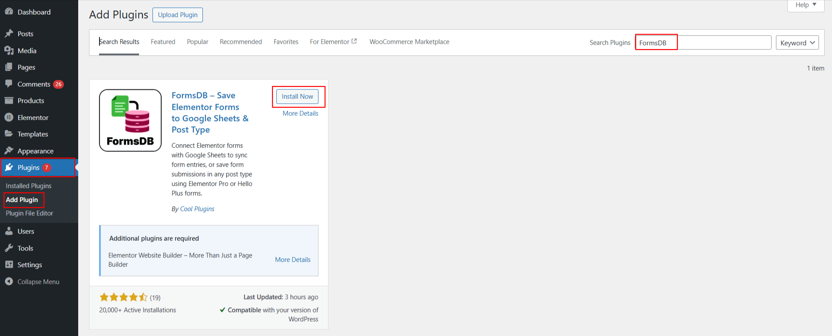This screenshot has width=832, height=336.
Task: Click the Upload Plugin button
Action: (177, 15)
